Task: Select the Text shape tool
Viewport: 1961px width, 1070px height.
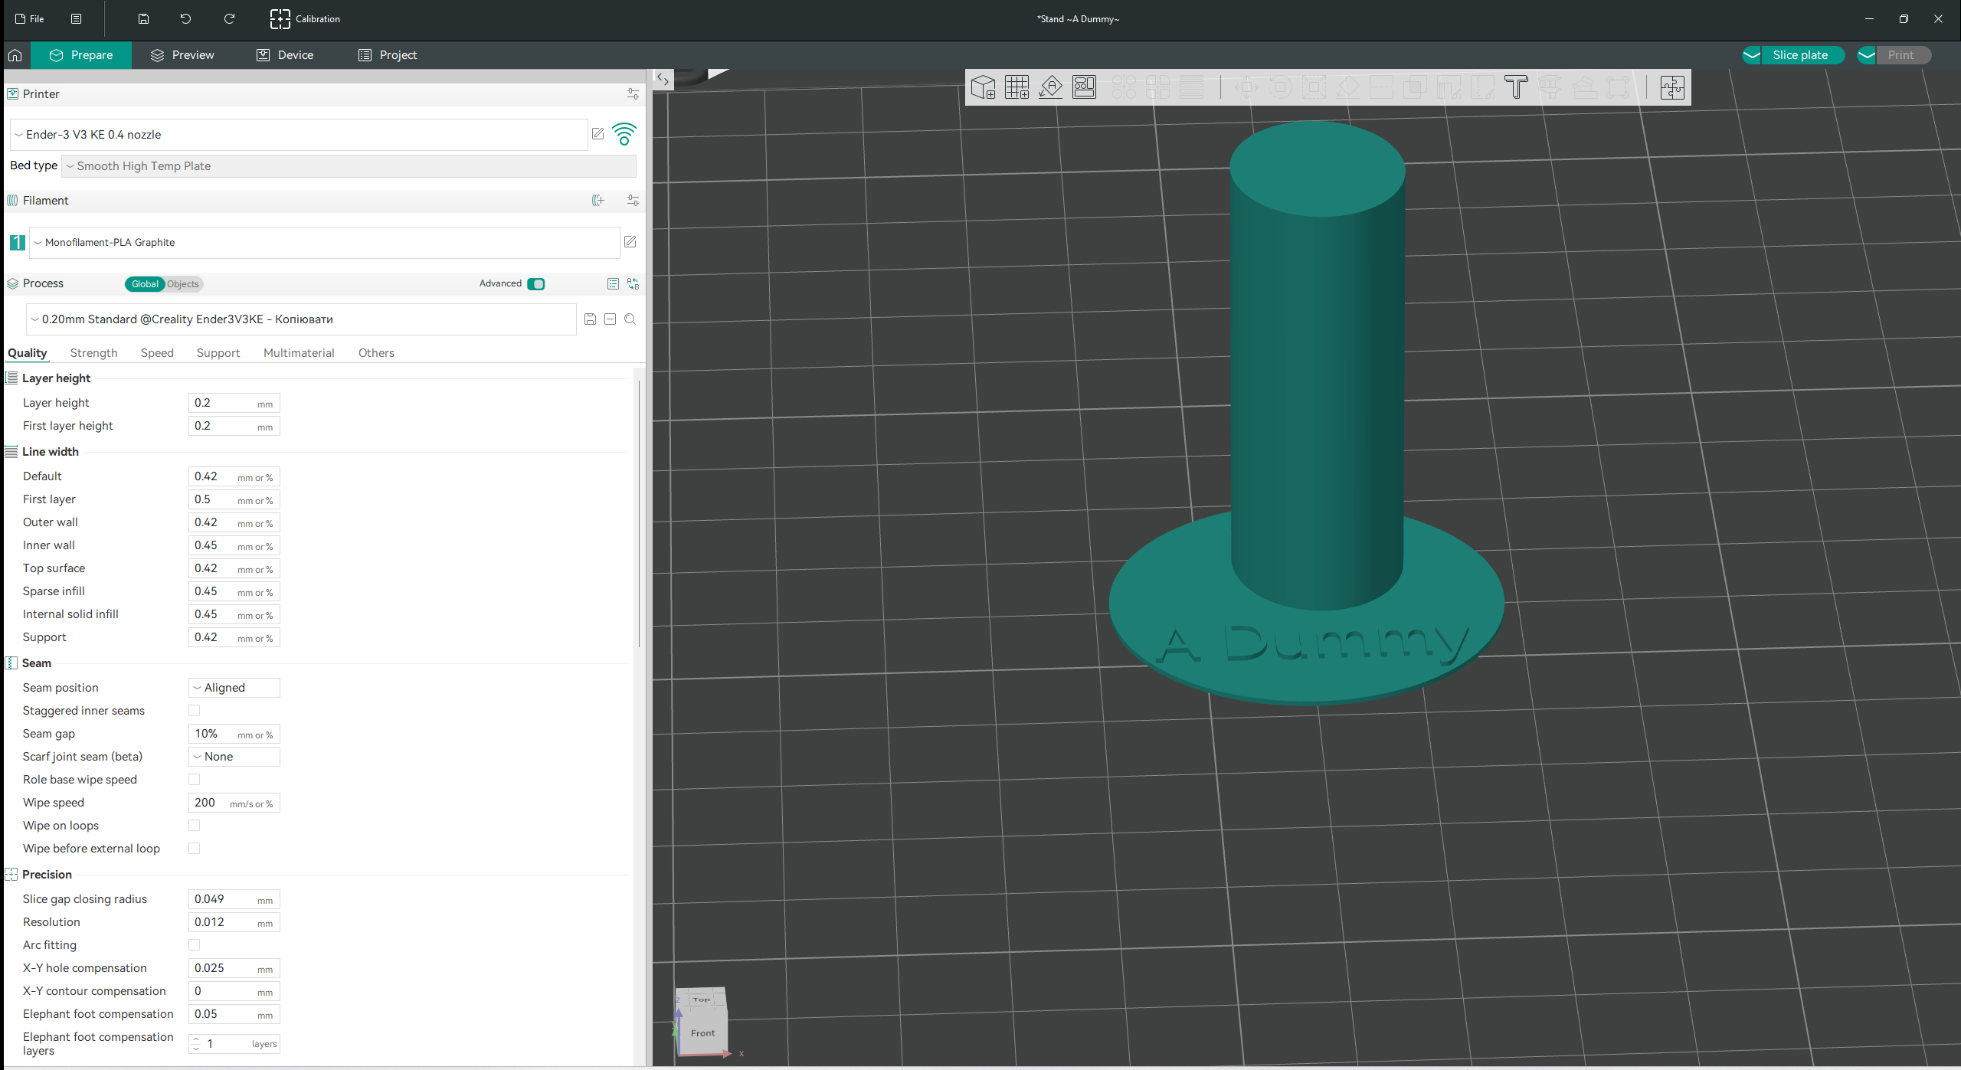Action: point(1516,87)
